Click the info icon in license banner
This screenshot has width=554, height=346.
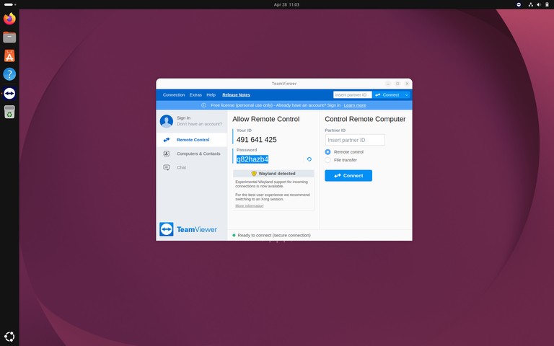coord(203,105)
